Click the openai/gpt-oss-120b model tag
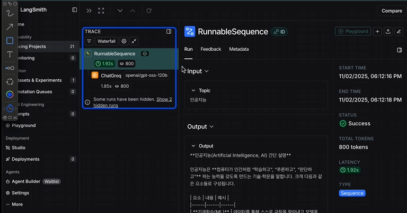This screenshot has width=407, height=213. tap(146, 75)
